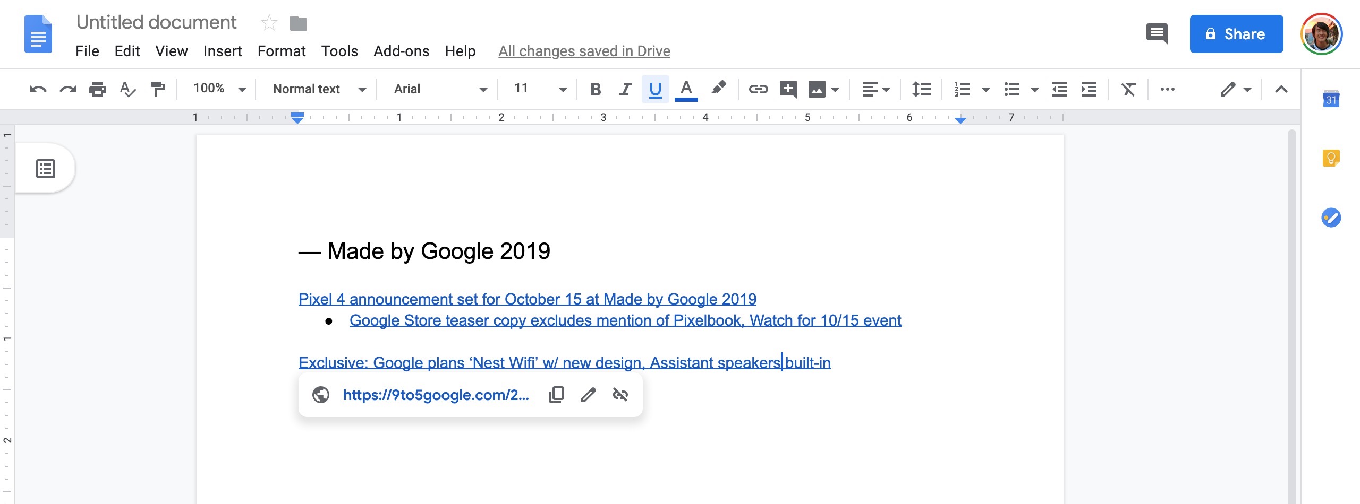Screen dimensions: 1360x504
Task: Open the Add-ons menu
Action: tap(401, 51)
